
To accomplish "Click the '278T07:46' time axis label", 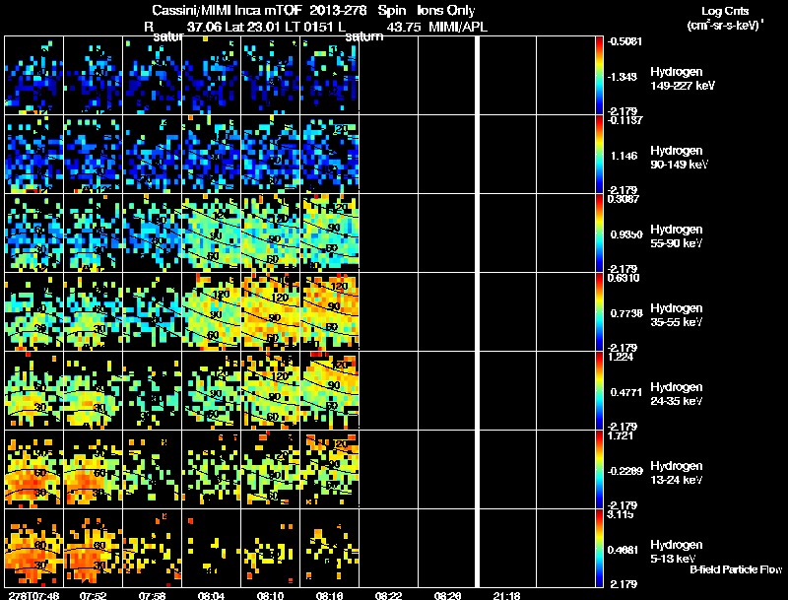I will click(x=33, y=595).
